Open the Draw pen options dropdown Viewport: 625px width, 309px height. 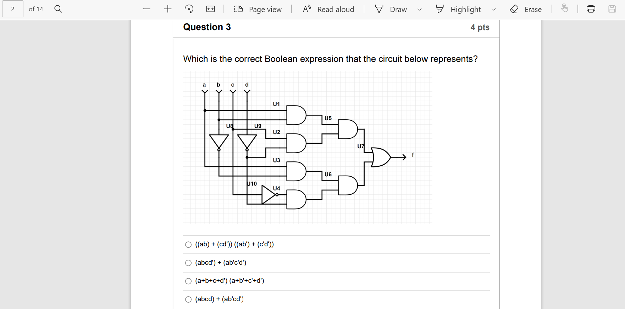[419, 10]
